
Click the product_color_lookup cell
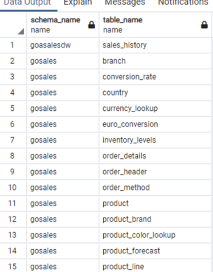click(155, 235)
